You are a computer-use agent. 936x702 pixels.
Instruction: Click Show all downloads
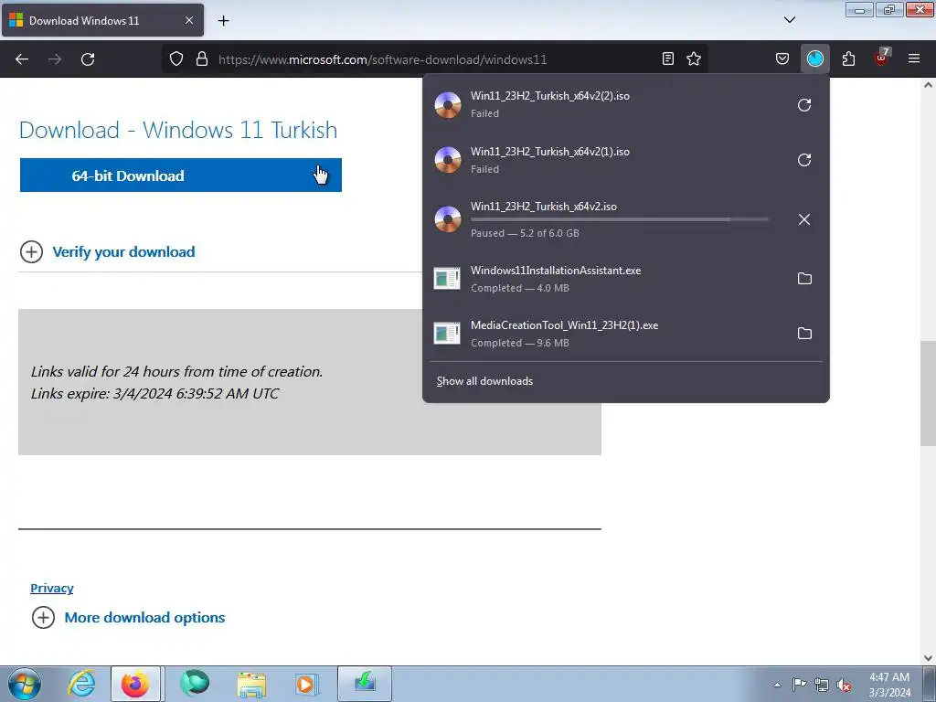coord(484,381)
